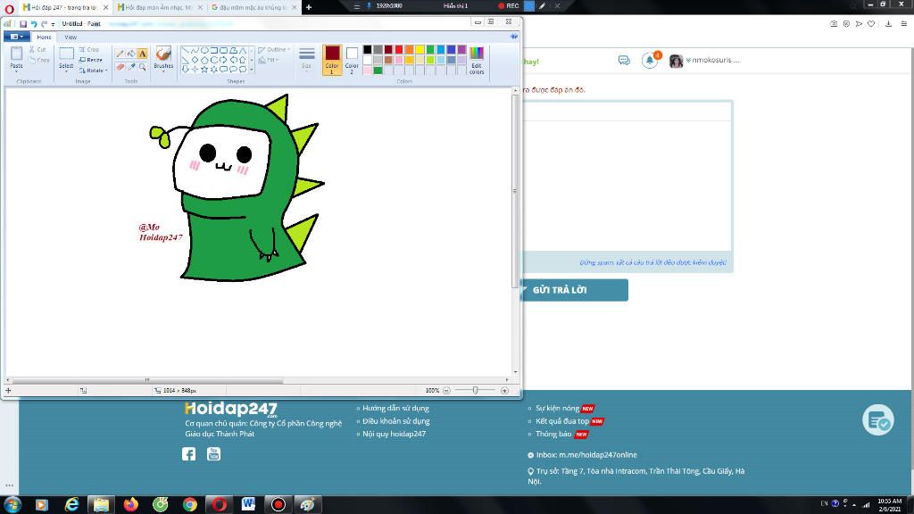Open a new Opera tab with plus button
Viewport: 914px width, 514px height.
click(x=308, y=7)
